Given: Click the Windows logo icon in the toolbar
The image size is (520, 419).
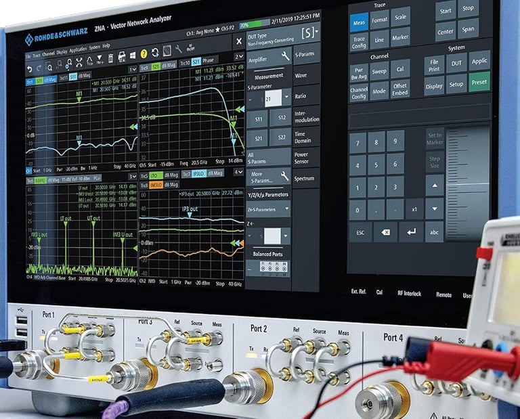Looking at the screenshot, I should pyautogui.click(x=133, y=56).
